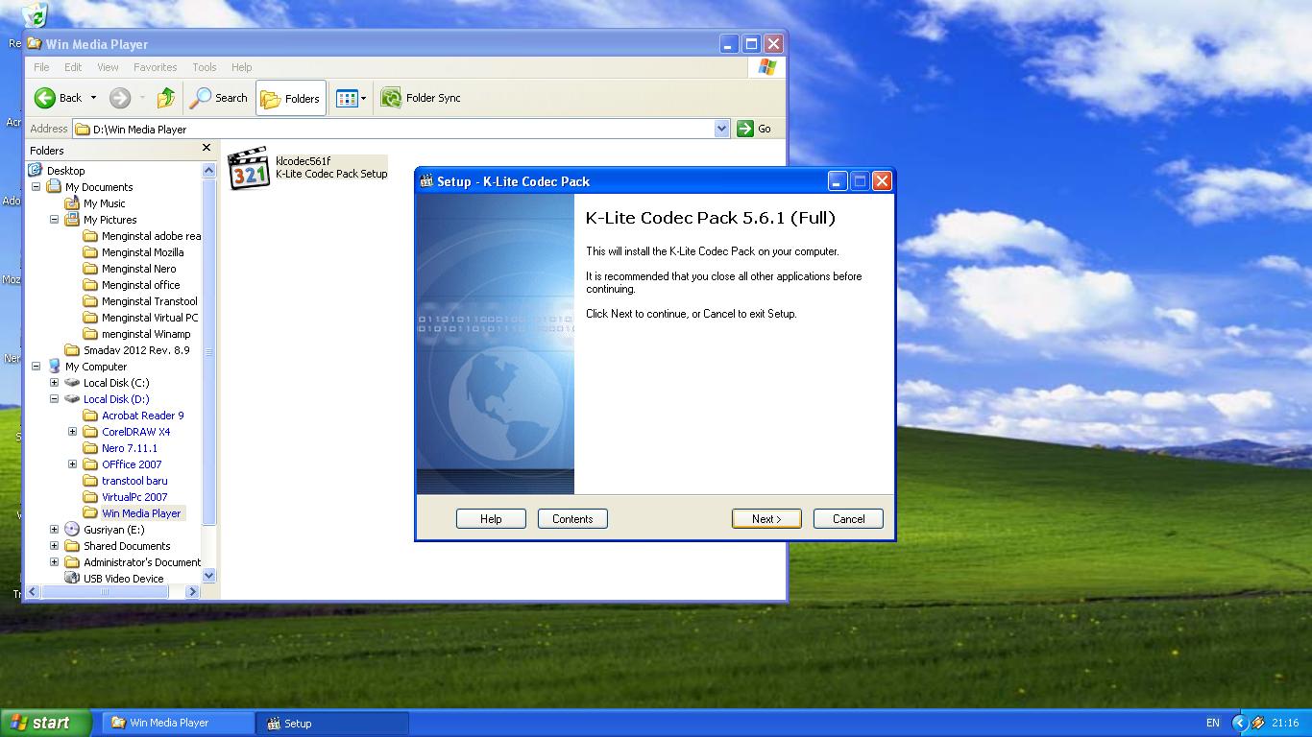The width and height of the screenshot is (1312, 737).
Task: Click folder tree horizontal scroll right arrow
Action: (192, 592)
